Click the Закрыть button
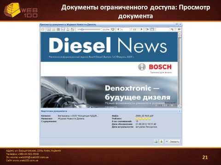This screenshot has height=165, width=221. click(173, 142)
